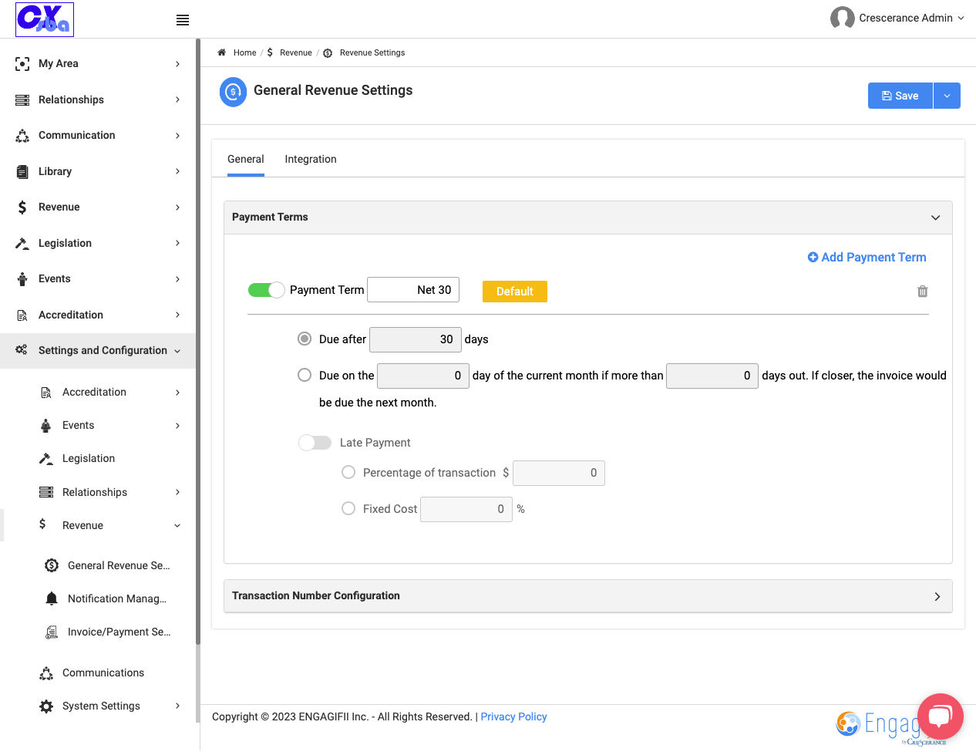Image resolution: width=976 pixels, height=752 pixels.
Task: Click the Invoice/Payment Settings icon
Action: click(52, 632)
